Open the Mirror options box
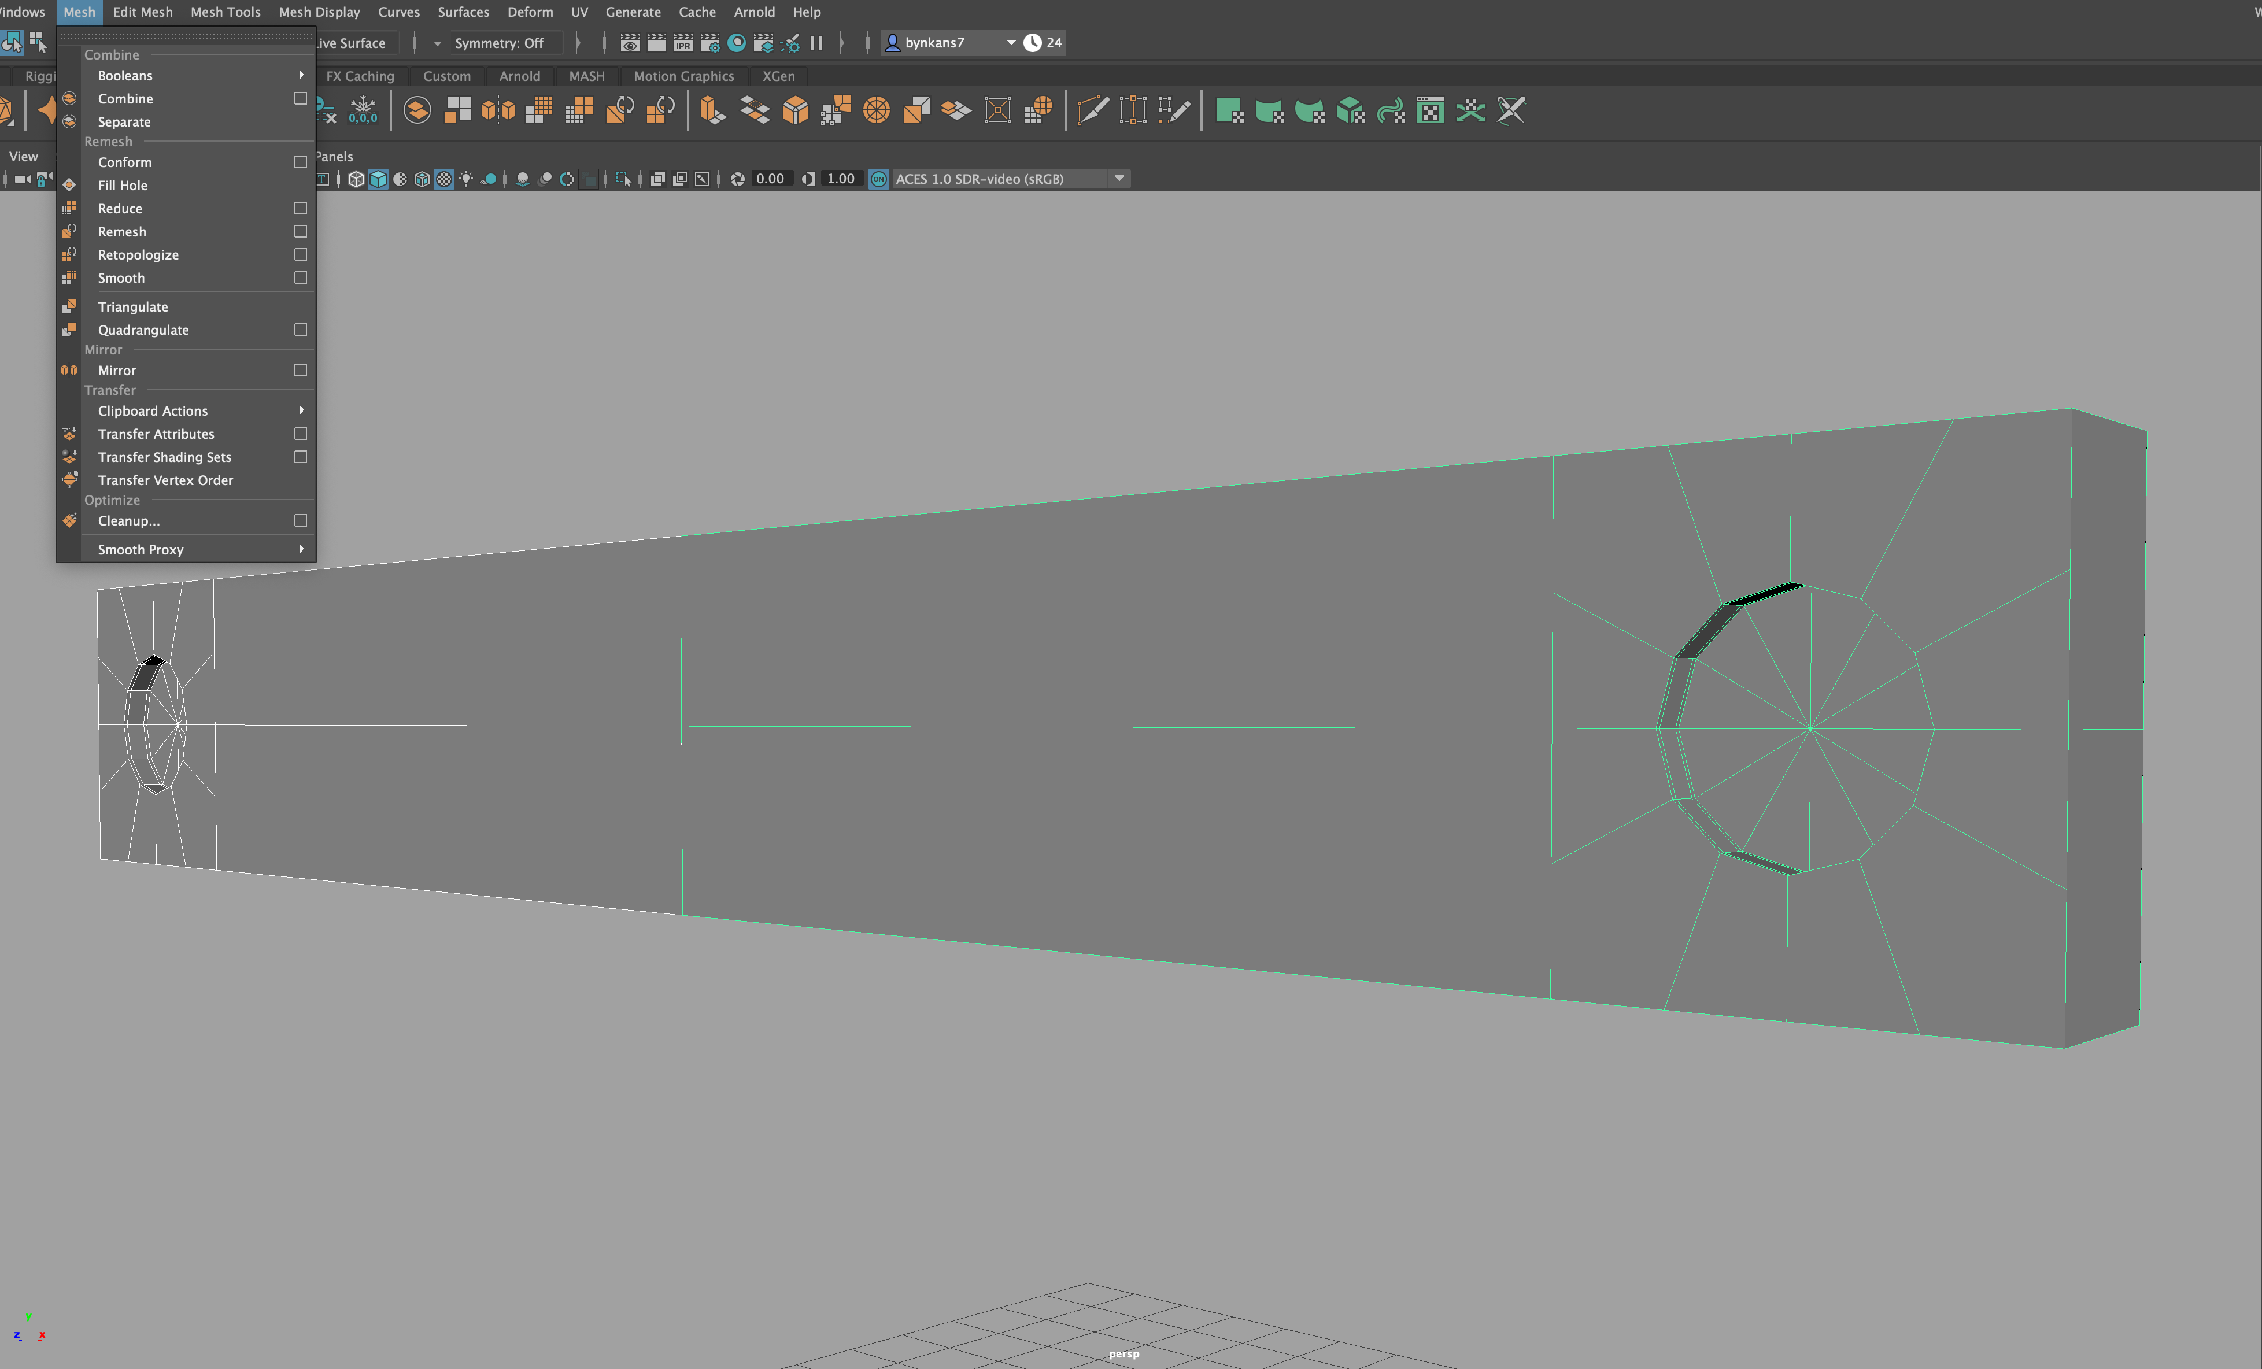Image resolution: width=2262 pixels, height=1369 pixels. [x=300, y=370]
